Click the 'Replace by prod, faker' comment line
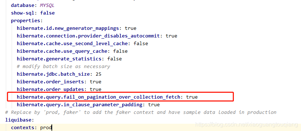 tap(140, 112)
